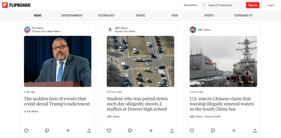Open the Flipboard TV tab
The height and width of the screenshot is (138, 281).
pyautogui.click(x=243, y=16)
